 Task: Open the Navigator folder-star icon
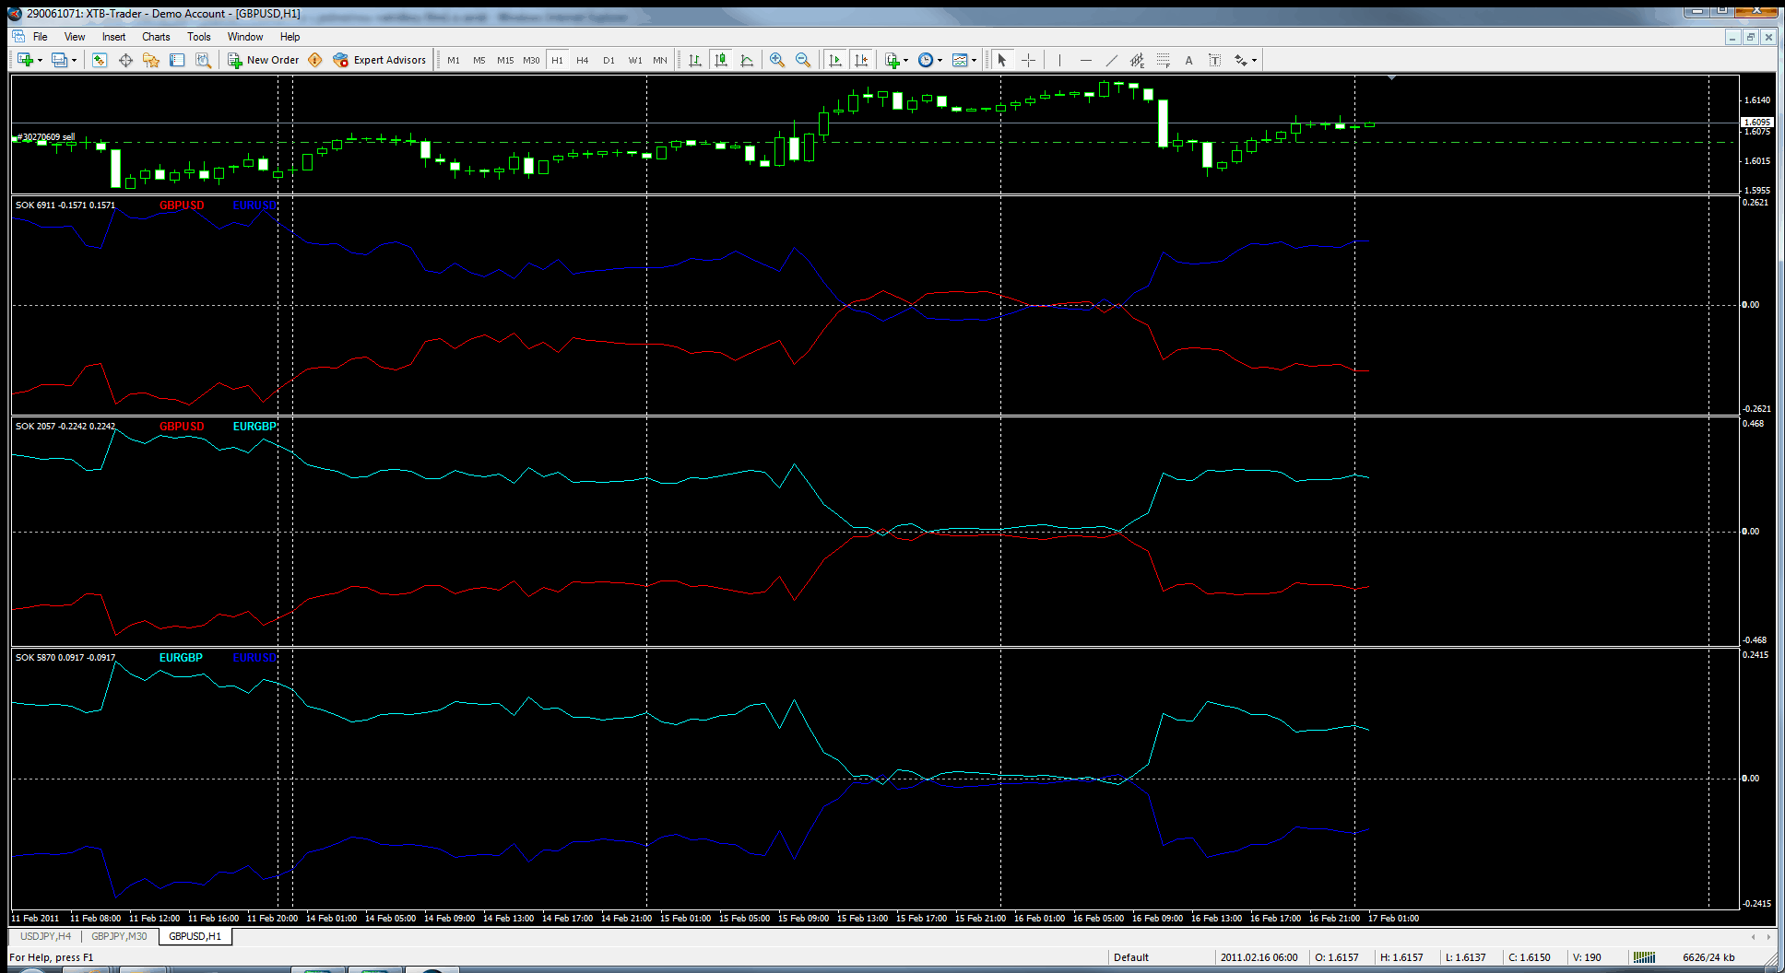pyautogui.click(x=151, y=60)
